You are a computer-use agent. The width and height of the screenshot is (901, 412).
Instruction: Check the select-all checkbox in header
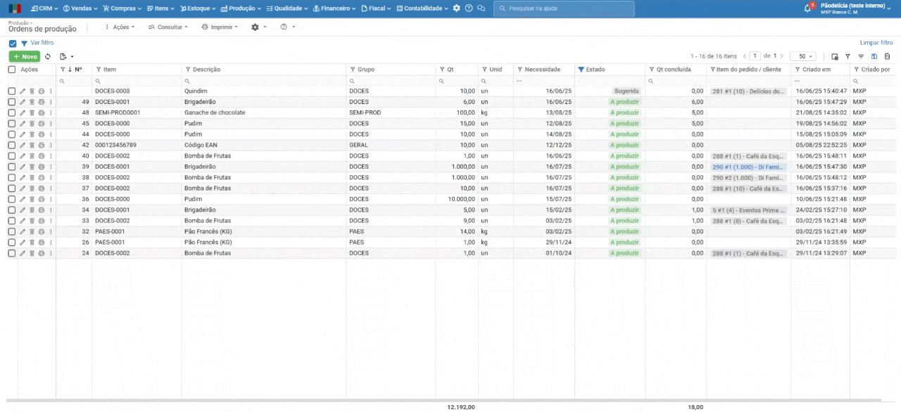12,70
